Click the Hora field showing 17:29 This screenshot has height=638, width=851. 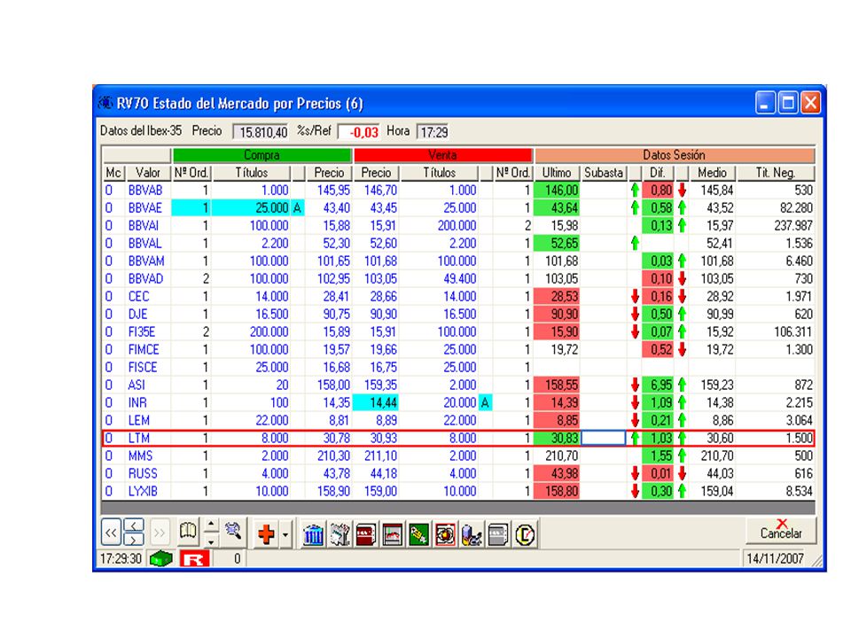433,132
